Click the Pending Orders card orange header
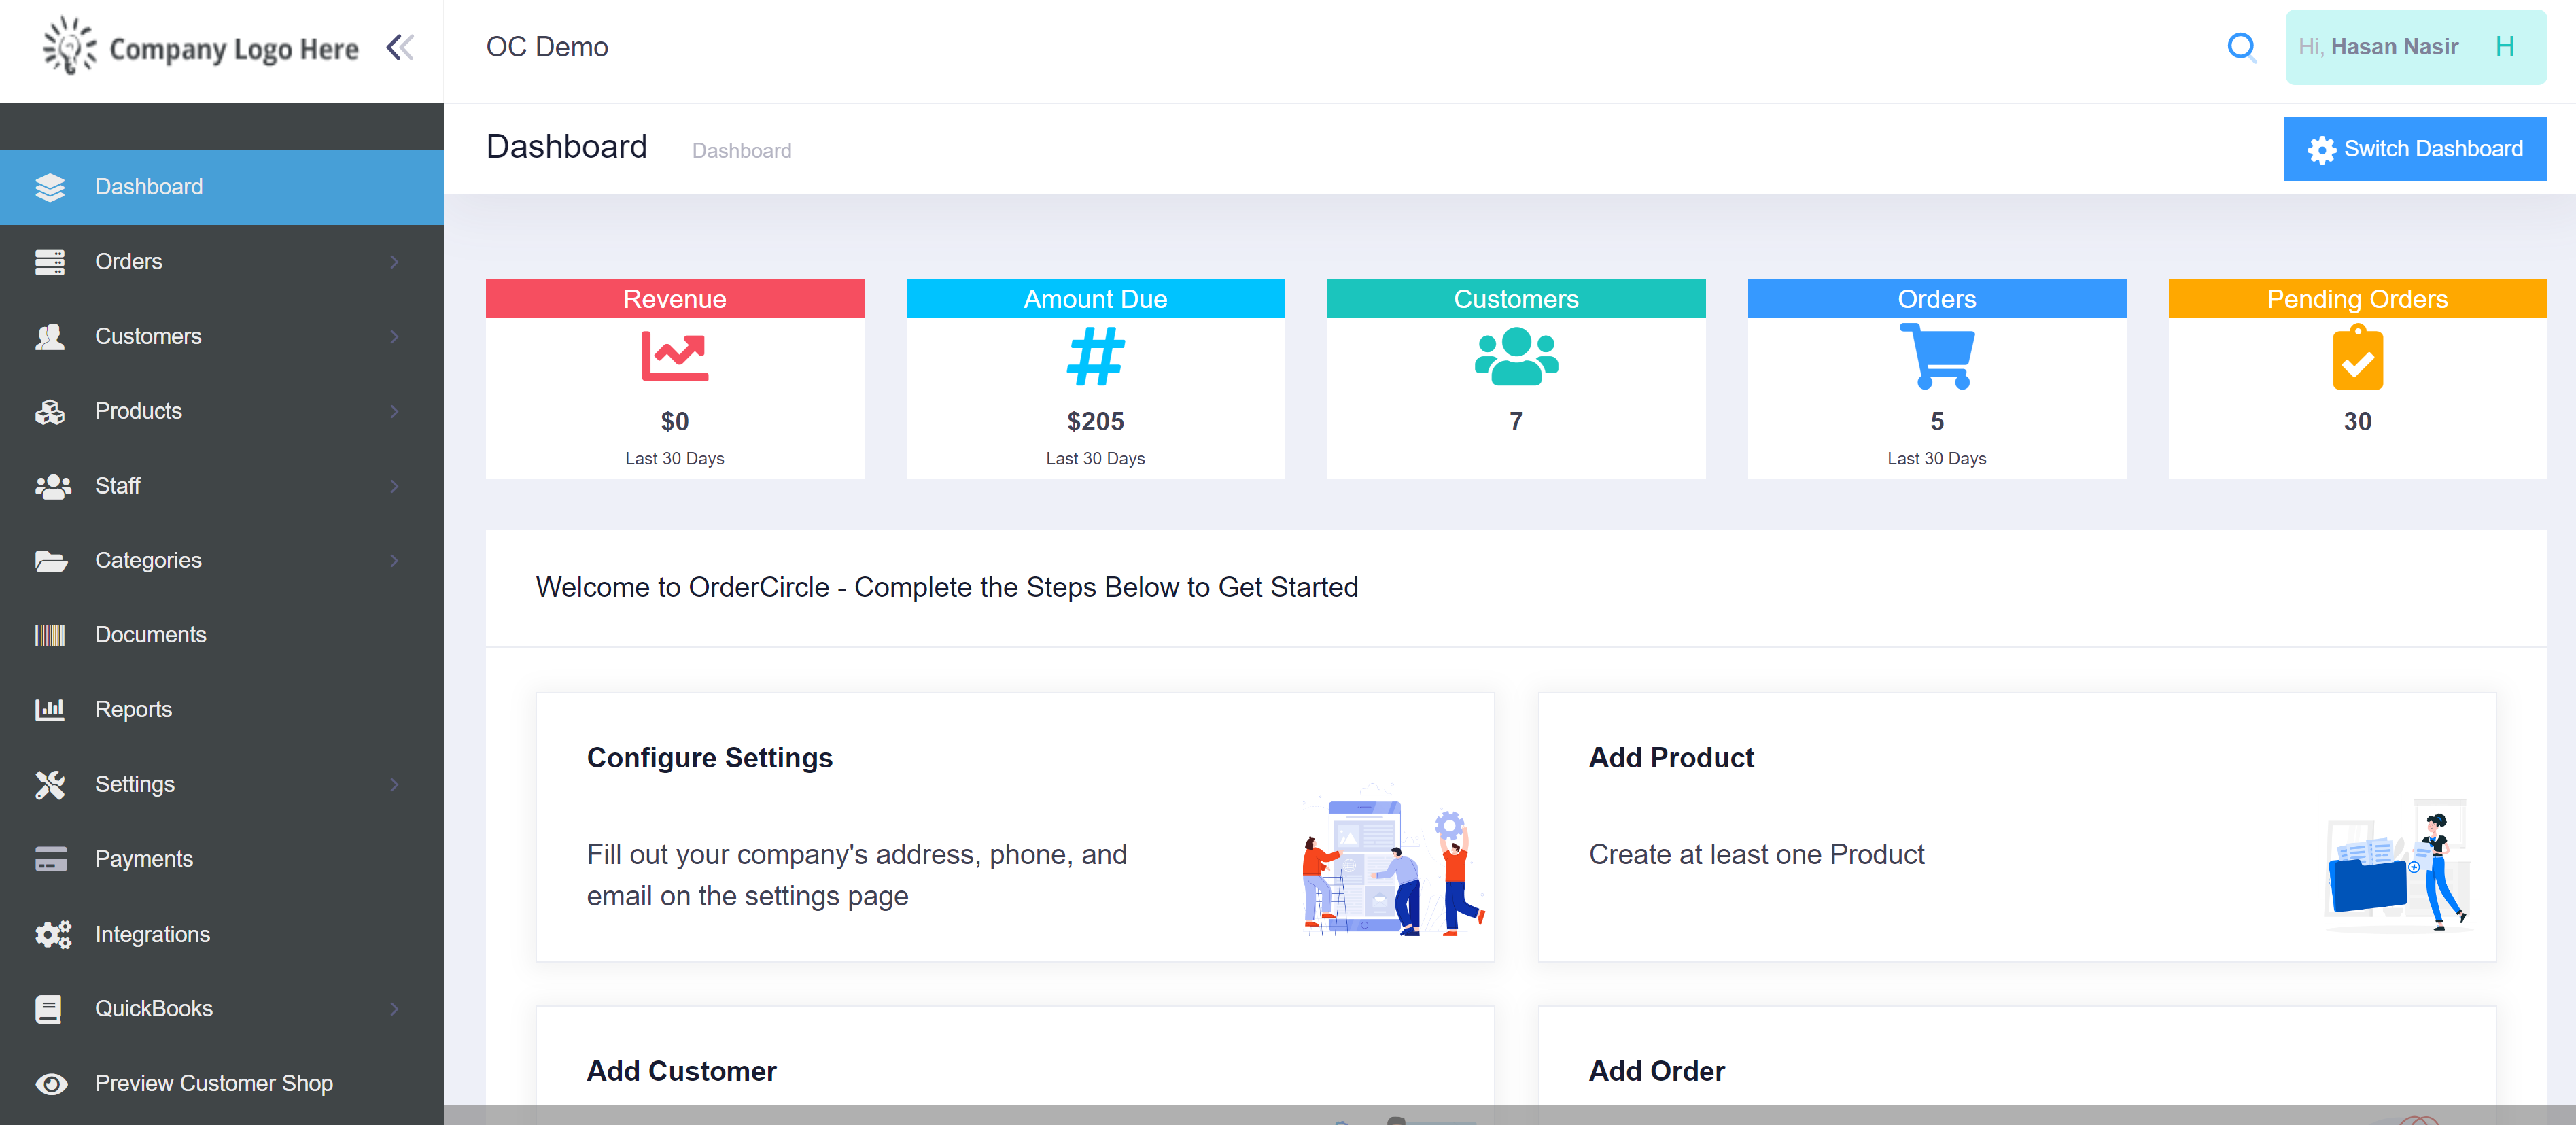The height and width of the screenshot is (1125, 2576). coord(2357,299)
